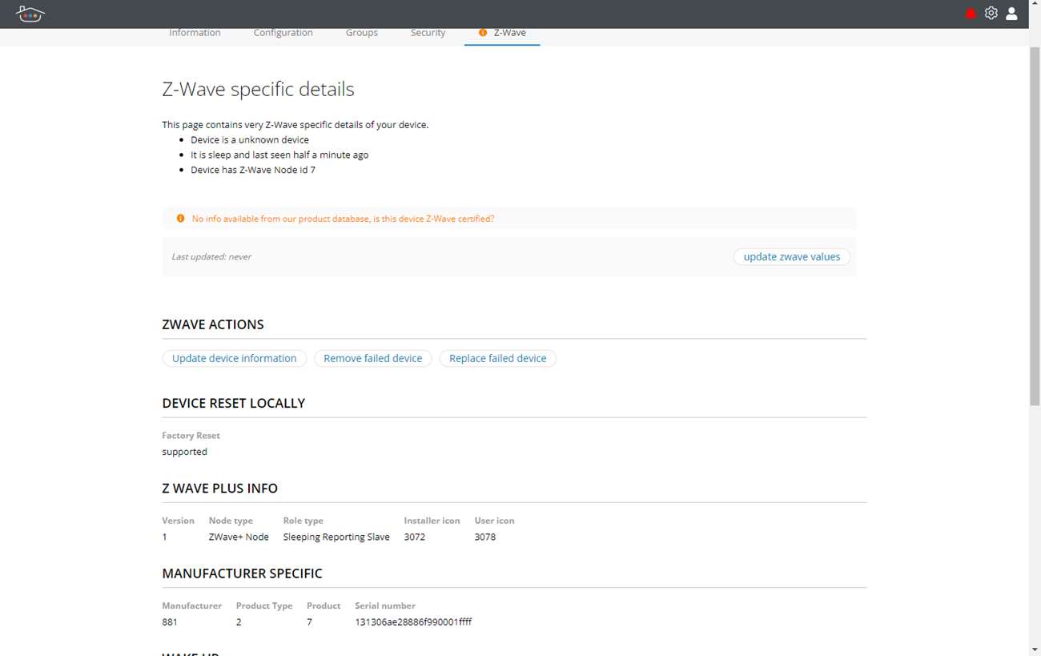Click the vertical scrollbar thumb
The width and height of the screenshot is (1041, 656).
1035,224
